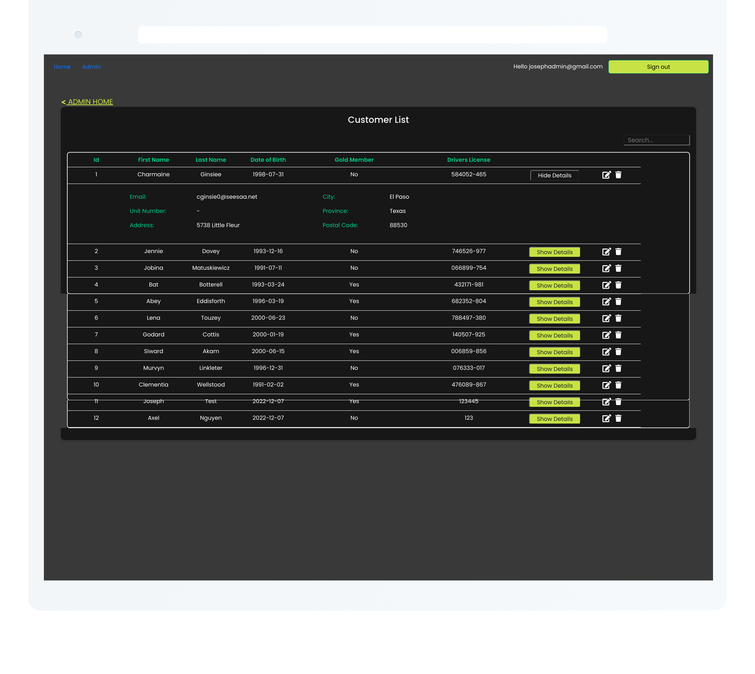Remove Axel Nguyen using trash icon
Image resolution: width=755 pixels, height=674 pixels.
[618, 418]
